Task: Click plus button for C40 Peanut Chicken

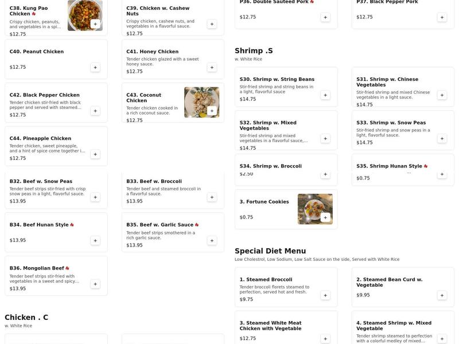Action: 95,68
